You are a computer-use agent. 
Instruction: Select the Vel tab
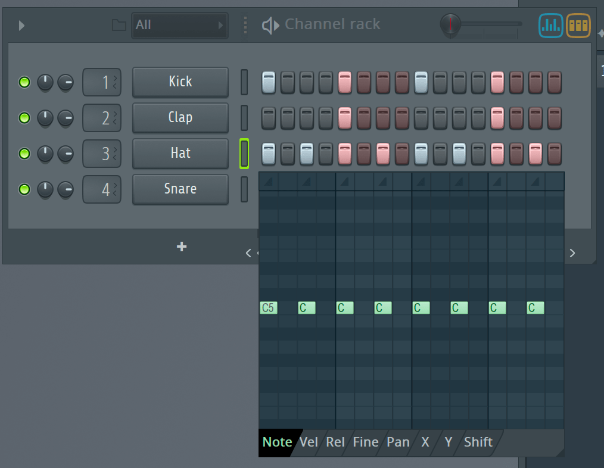309,442
